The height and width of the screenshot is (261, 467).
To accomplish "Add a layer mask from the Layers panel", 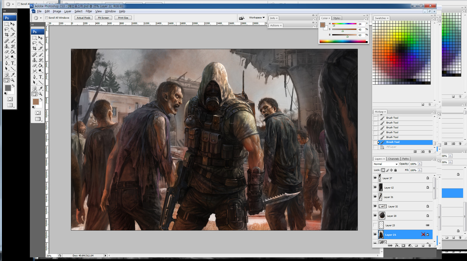I will (403, 246).
